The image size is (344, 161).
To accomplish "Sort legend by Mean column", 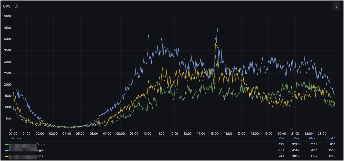I will (313, 138).
